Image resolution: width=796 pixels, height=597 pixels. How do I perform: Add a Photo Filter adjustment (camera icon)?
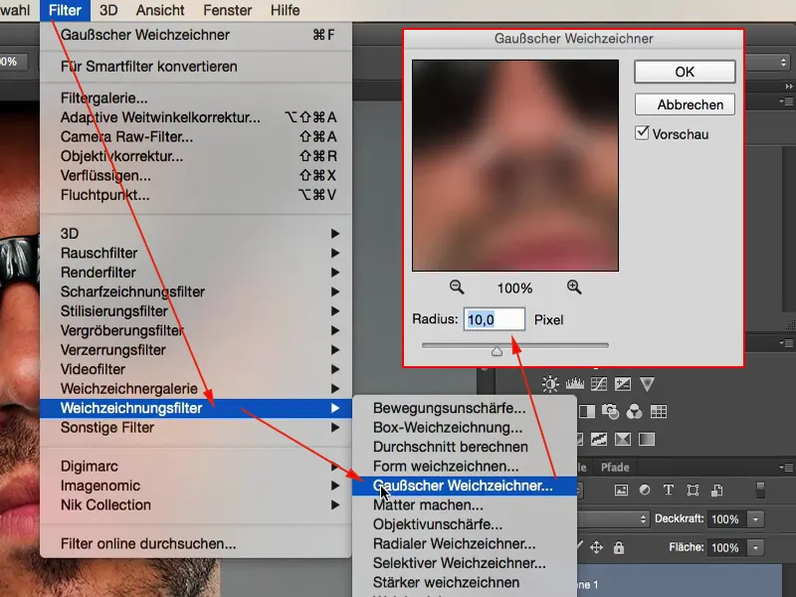pos(610,411)
